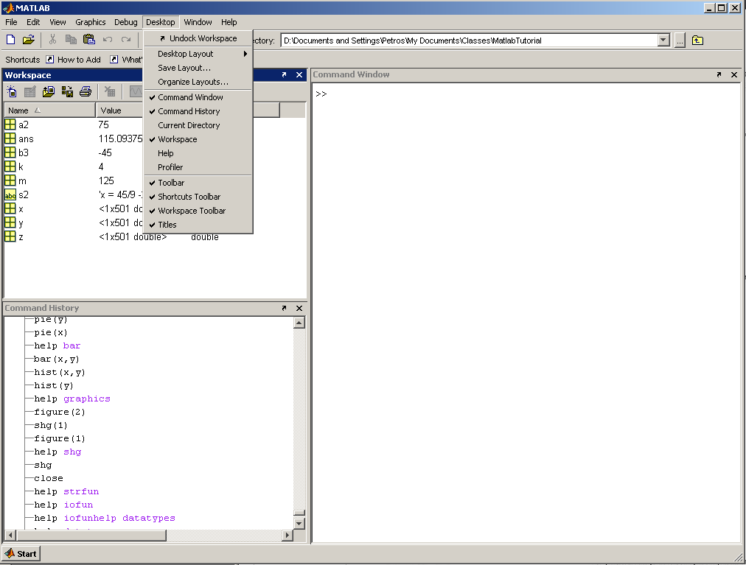Select the a2 variable icon in Workspace
Image resolution: width=746 pixels, height=565 pixels.
coord(10,124)
